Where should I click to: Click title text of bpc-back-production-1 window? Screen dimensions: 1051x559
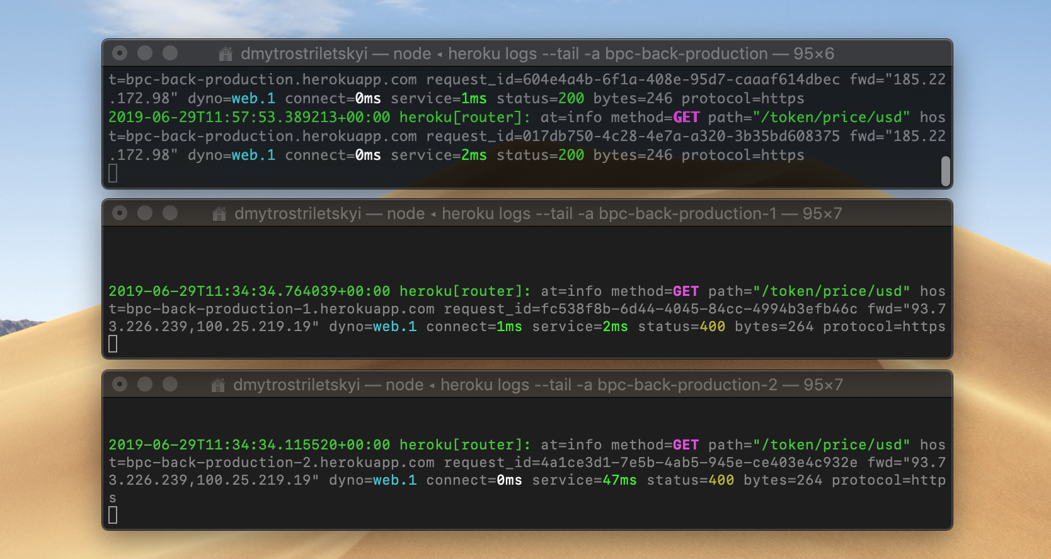point(538,214)
